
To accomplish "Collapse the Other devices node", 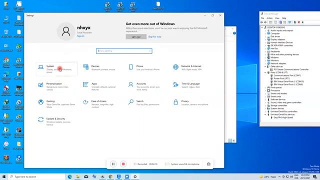I will [x=265, y=66].
